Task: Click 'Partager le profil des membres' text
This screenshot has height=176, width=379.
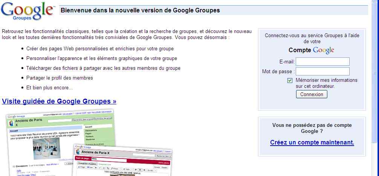Action: [60, 78]
